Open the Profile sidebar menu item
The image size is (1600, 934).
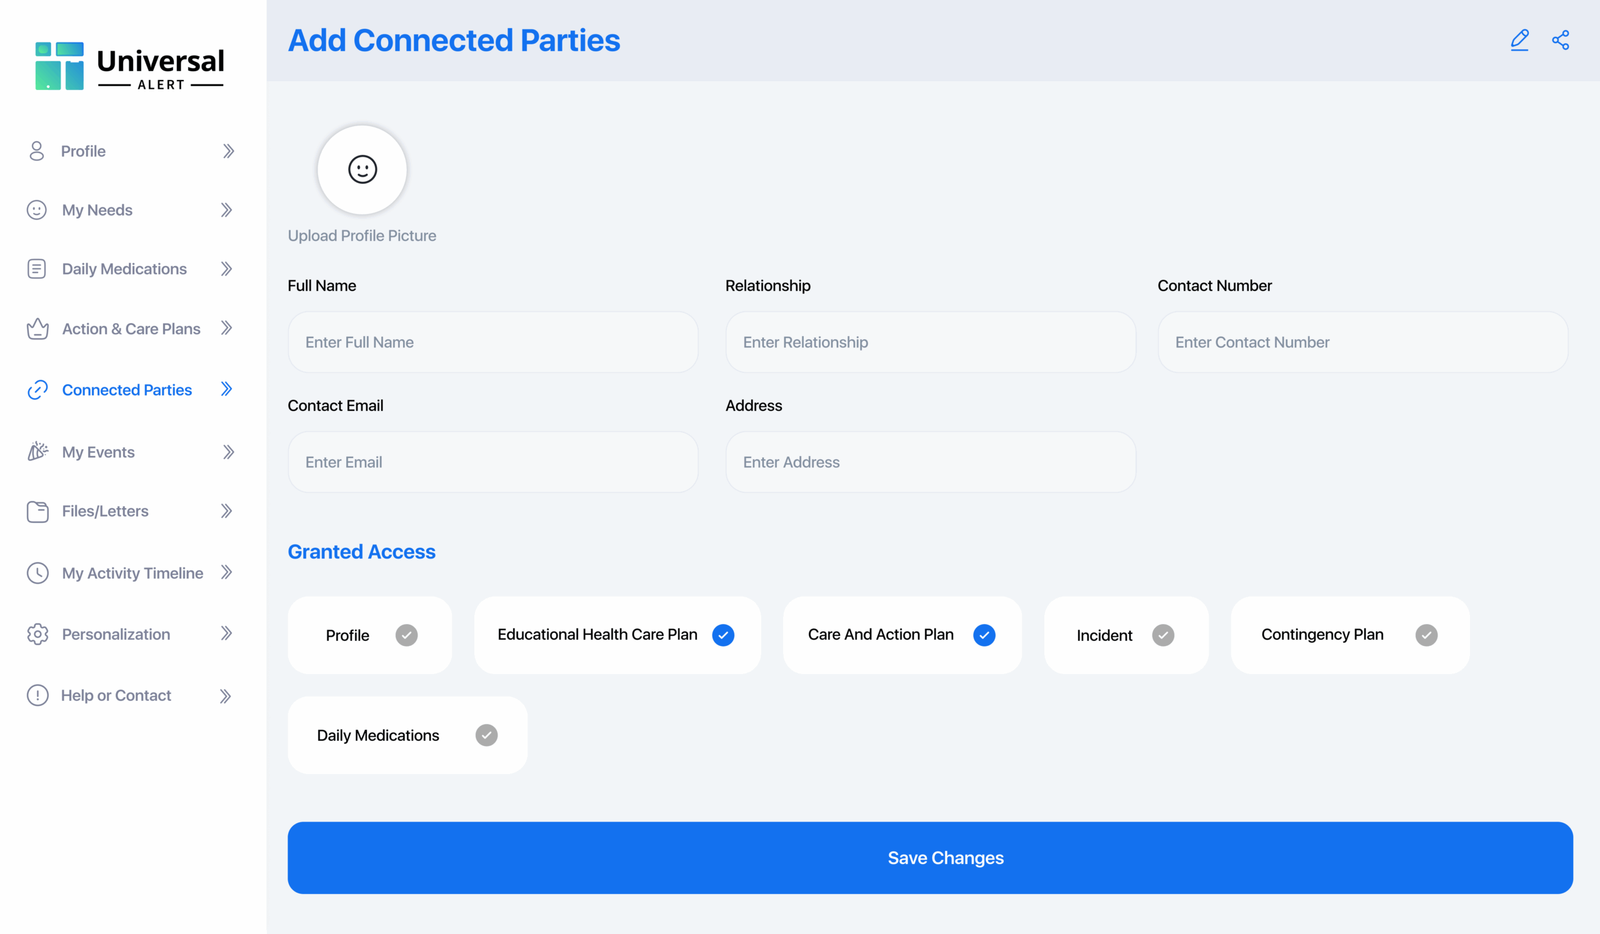click(x=83, y=151)
